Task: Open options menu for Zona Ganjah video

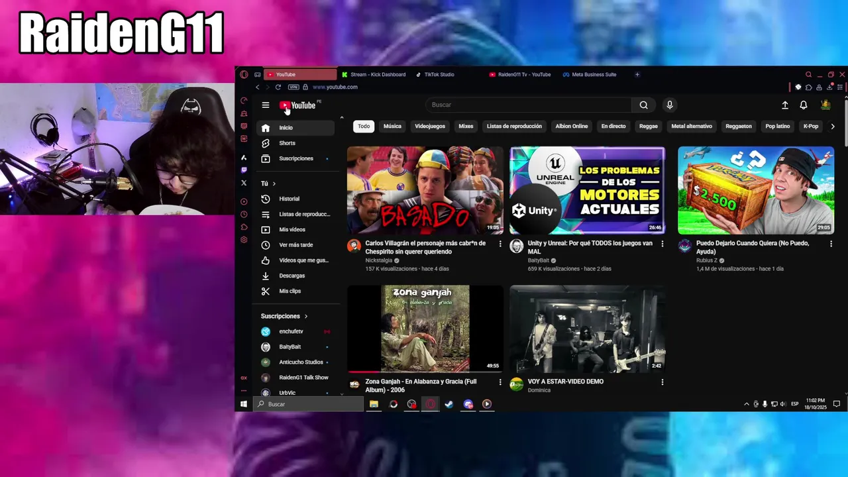Action: point(500,382)
